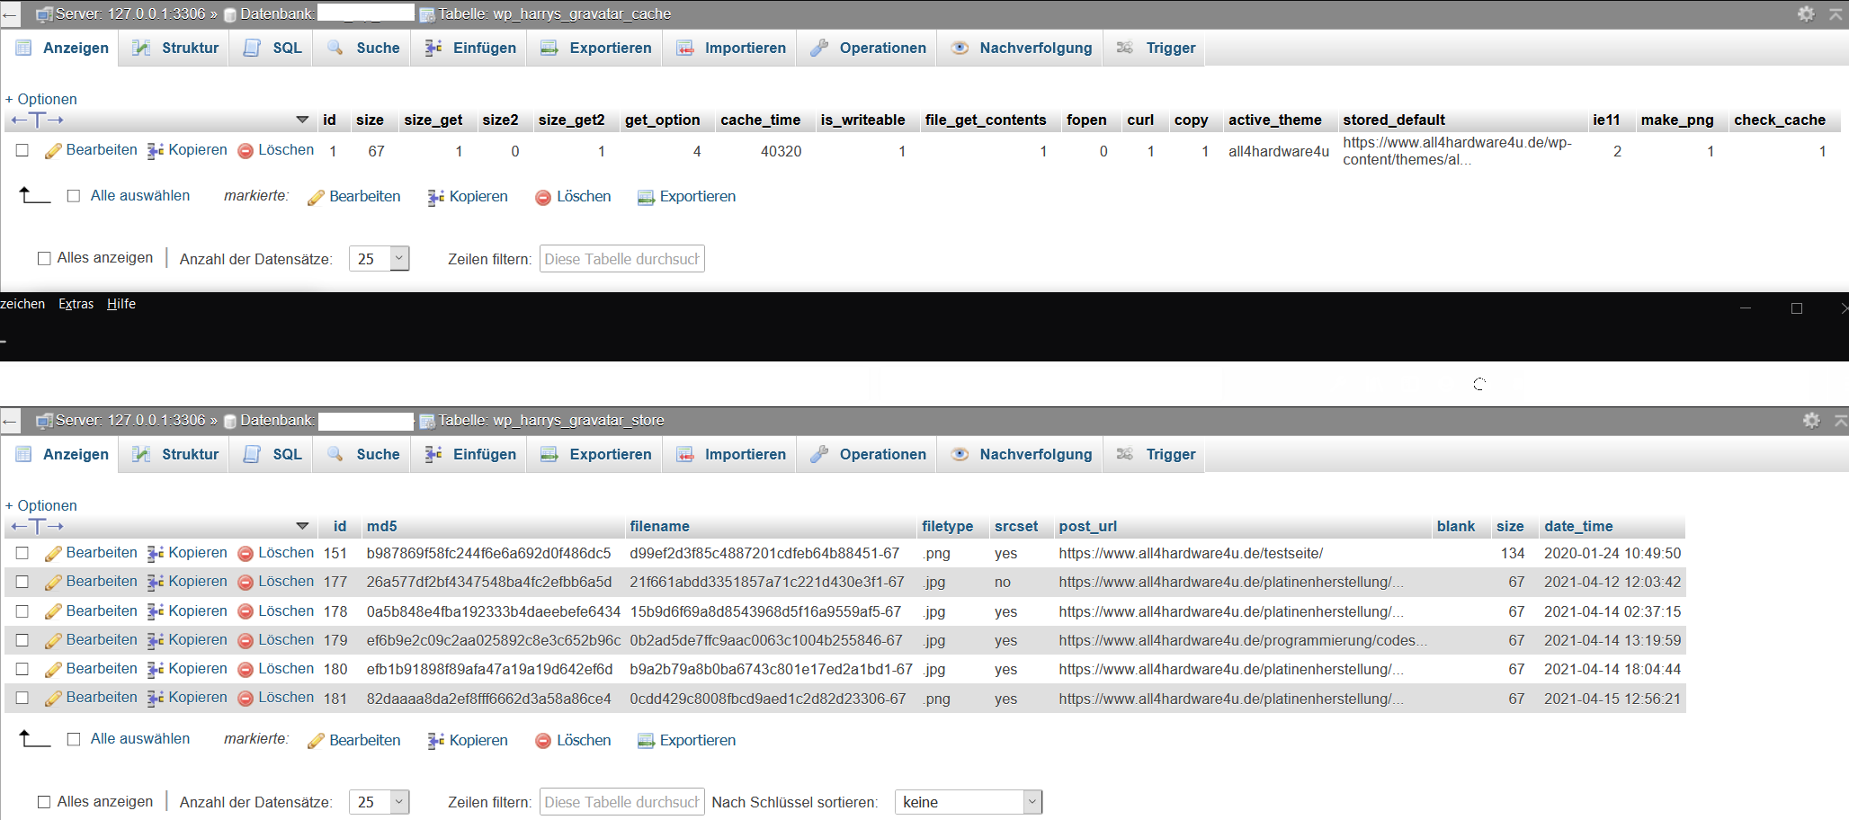This screenshot has width=1849, height=820.
Task: Sort by filename column header
Action: [x=659, y=526]
